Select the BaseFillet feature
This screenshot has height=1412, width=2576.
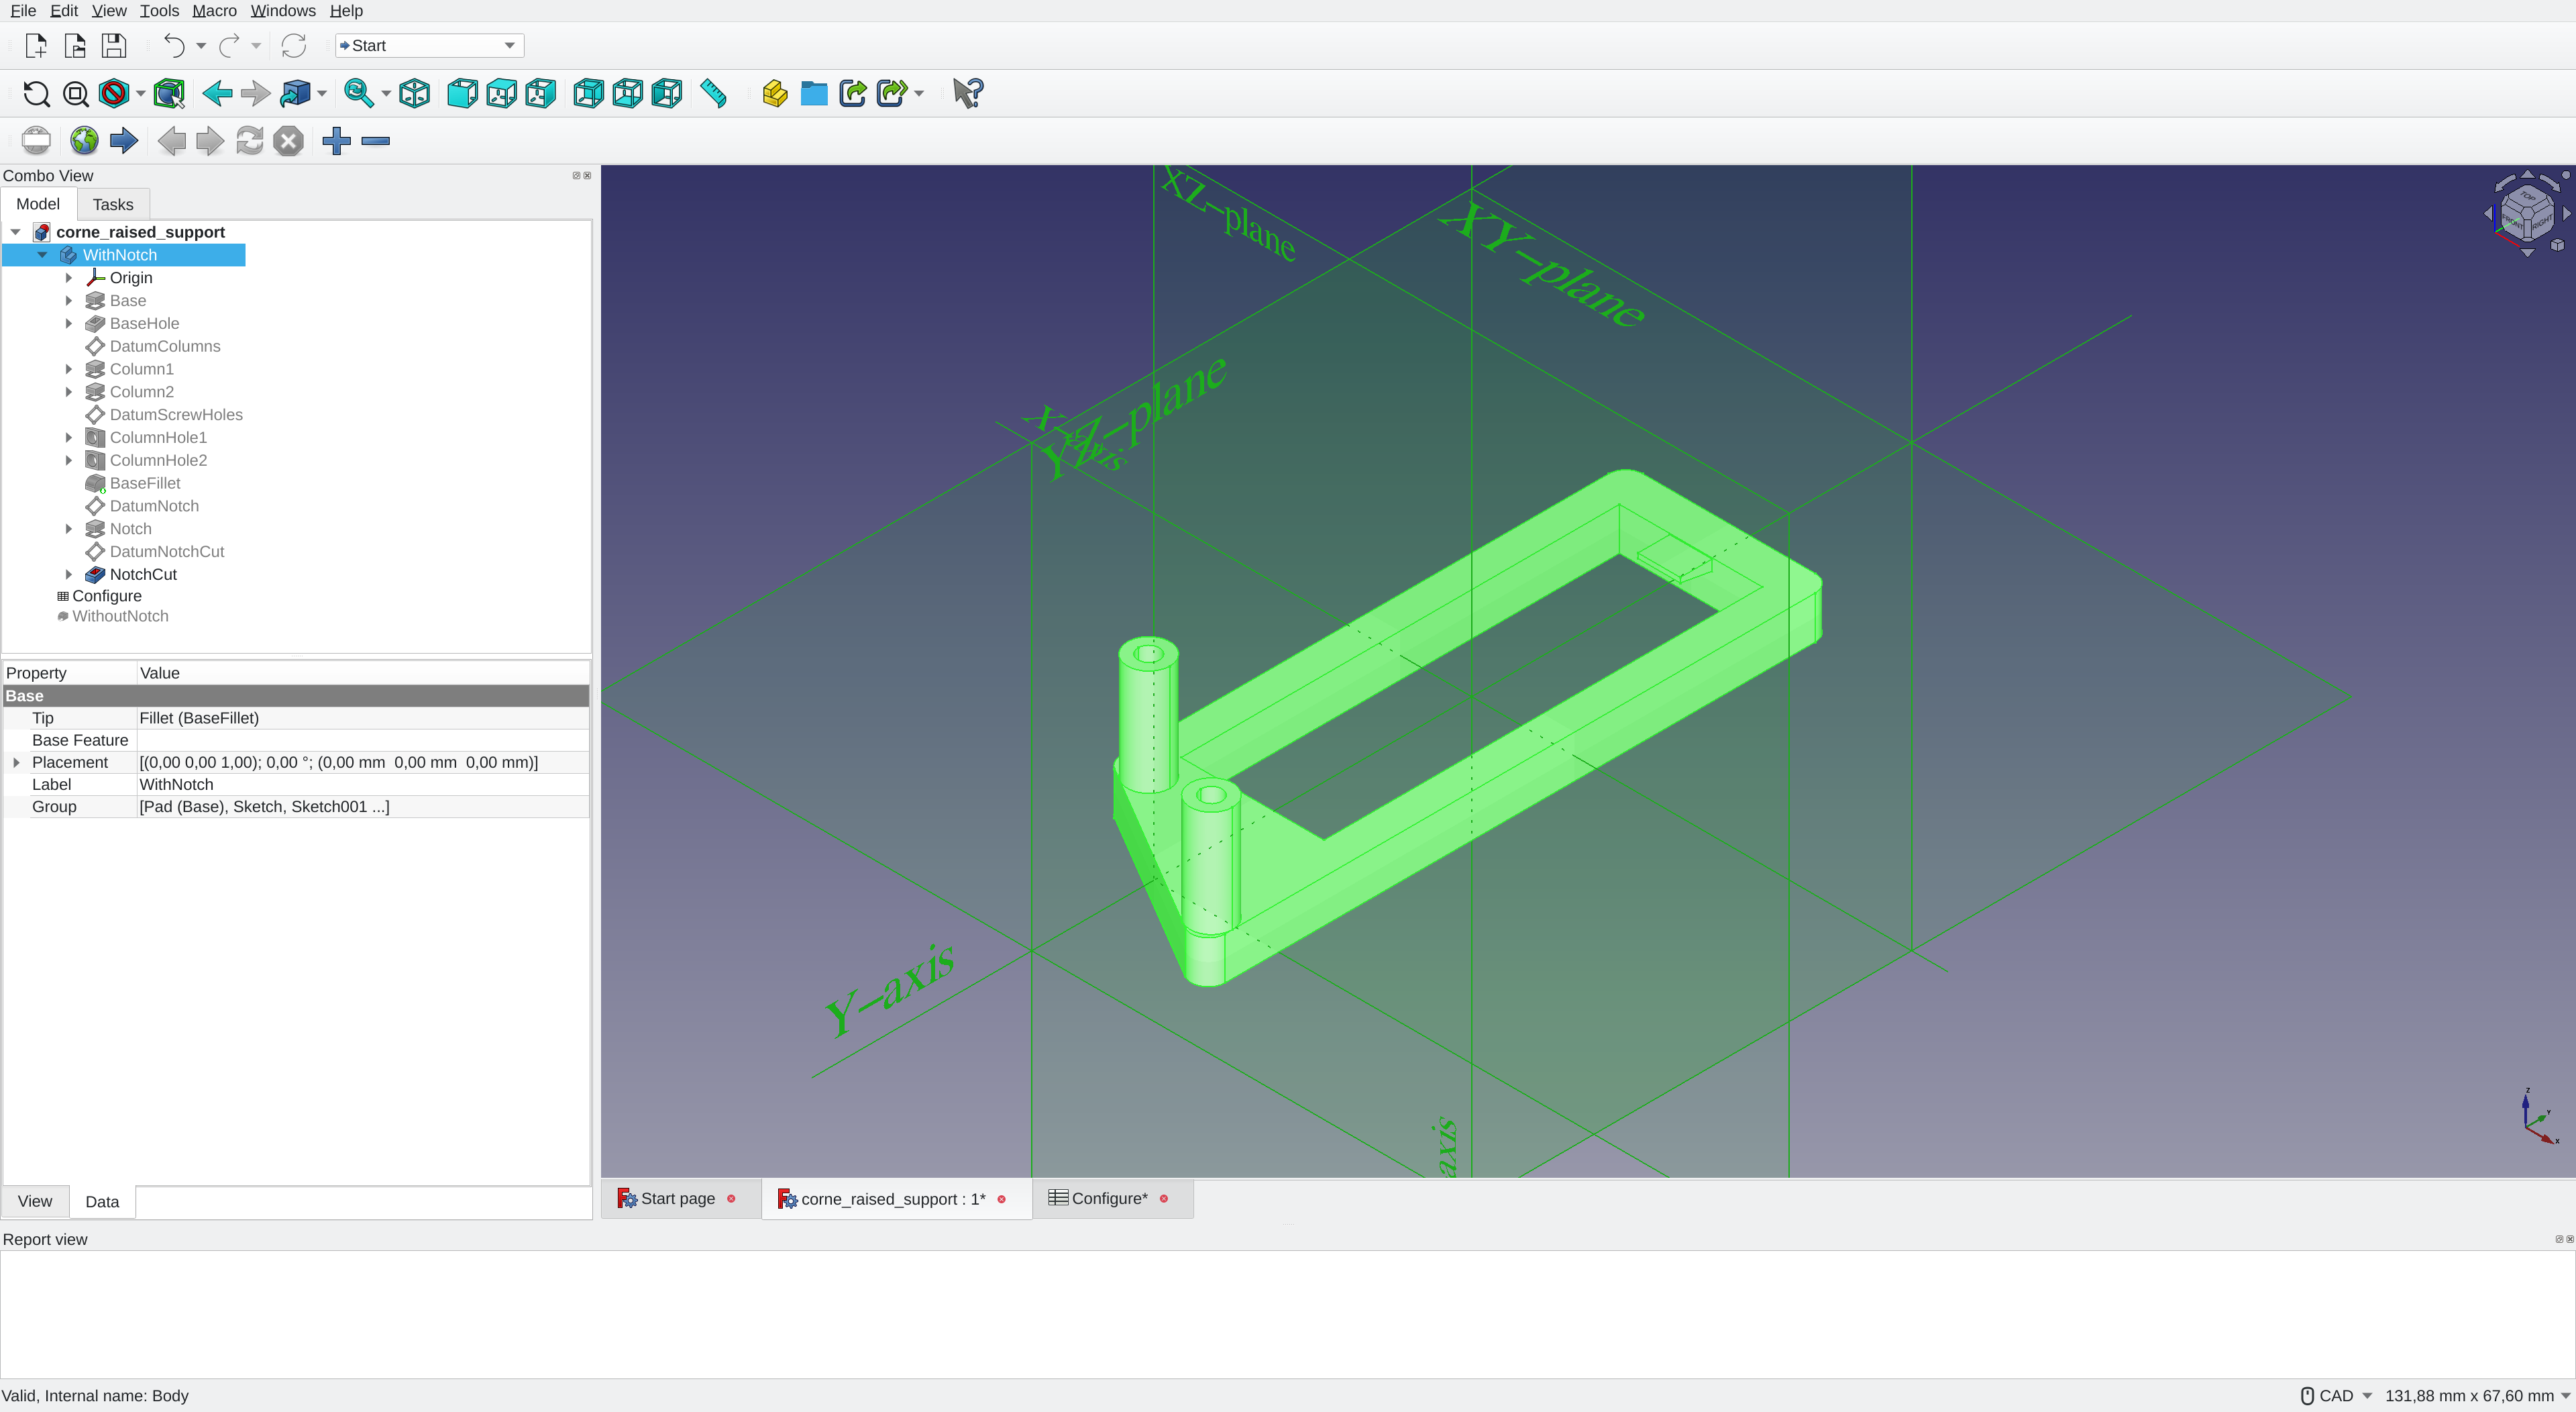145,483
